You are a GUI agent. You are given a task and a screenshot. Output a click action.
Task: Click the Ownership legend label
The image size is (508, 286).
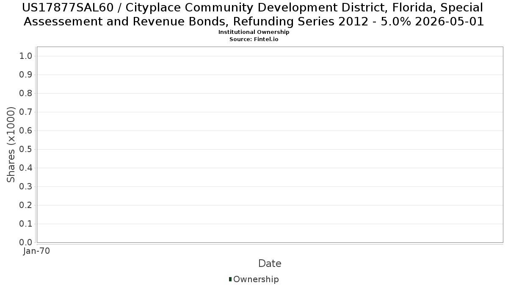[x=256, y=279]
